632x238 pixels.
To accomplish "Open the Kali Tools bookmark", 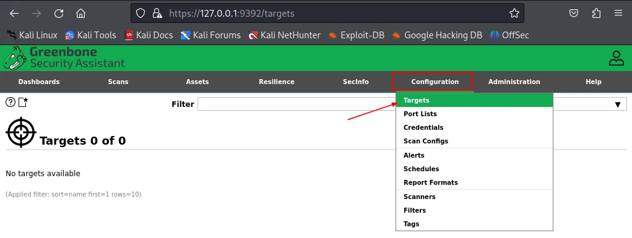I will tap(90, 35).
